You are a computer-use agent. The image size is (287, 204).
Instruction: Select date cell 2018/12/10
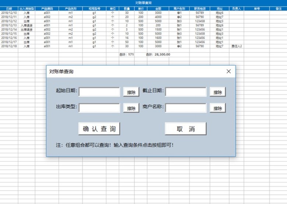click(x=9, y=13)
